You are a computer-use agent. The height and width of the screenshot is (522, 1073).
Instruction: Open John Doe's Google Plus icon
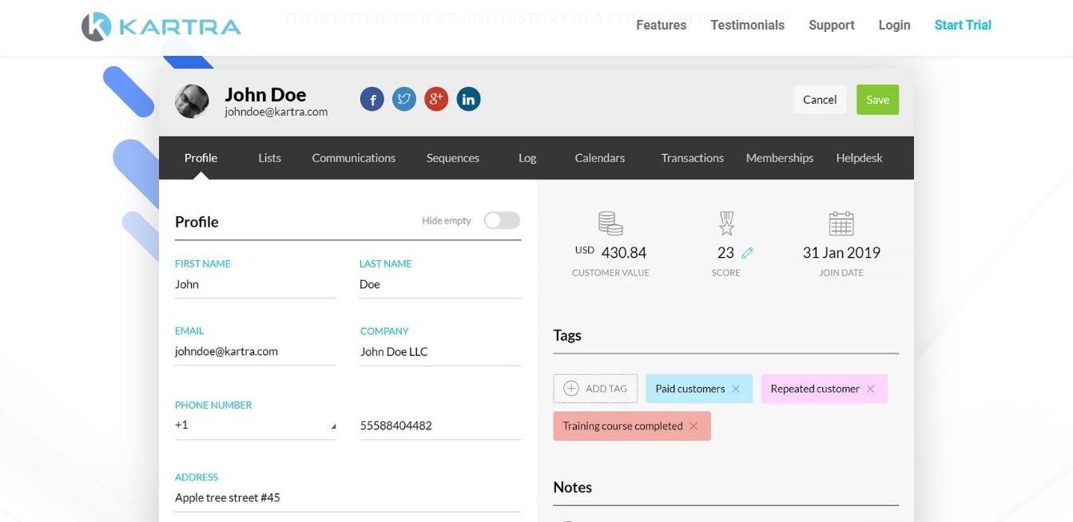pyautogui.click(x=436, y=99)
